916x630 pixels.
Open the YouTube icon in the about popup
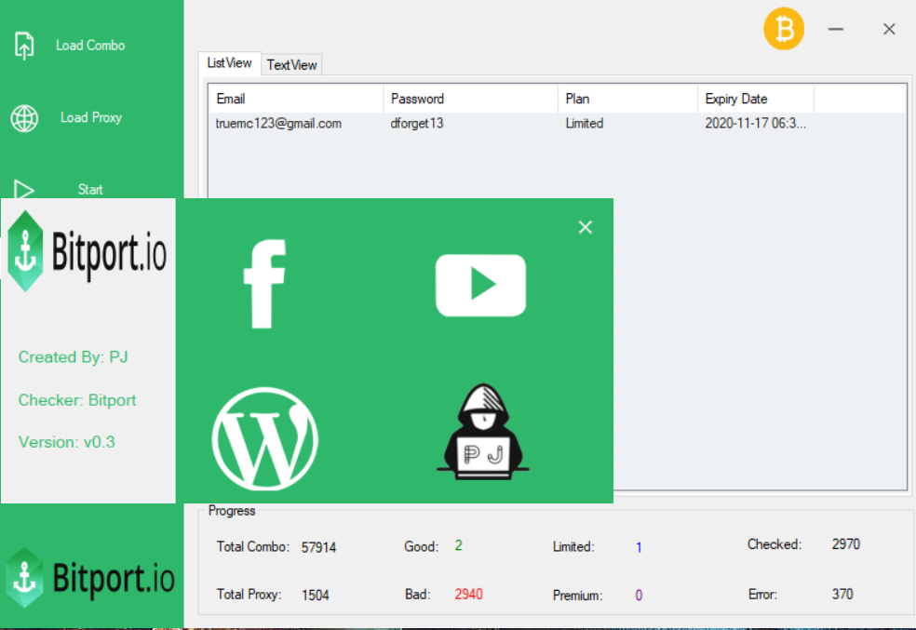pyautogui.click(x=480, y=285)
